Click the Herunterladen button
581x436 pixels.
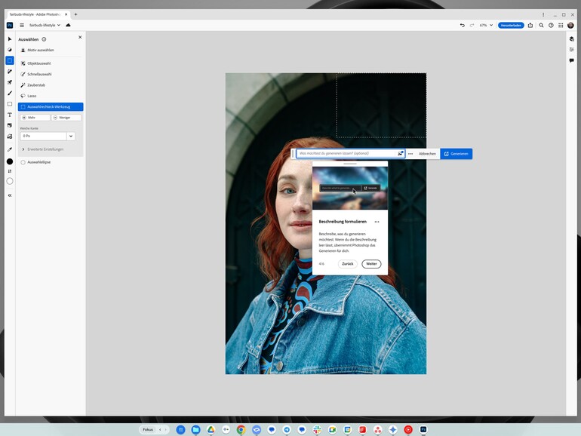[x=511, y=25]
